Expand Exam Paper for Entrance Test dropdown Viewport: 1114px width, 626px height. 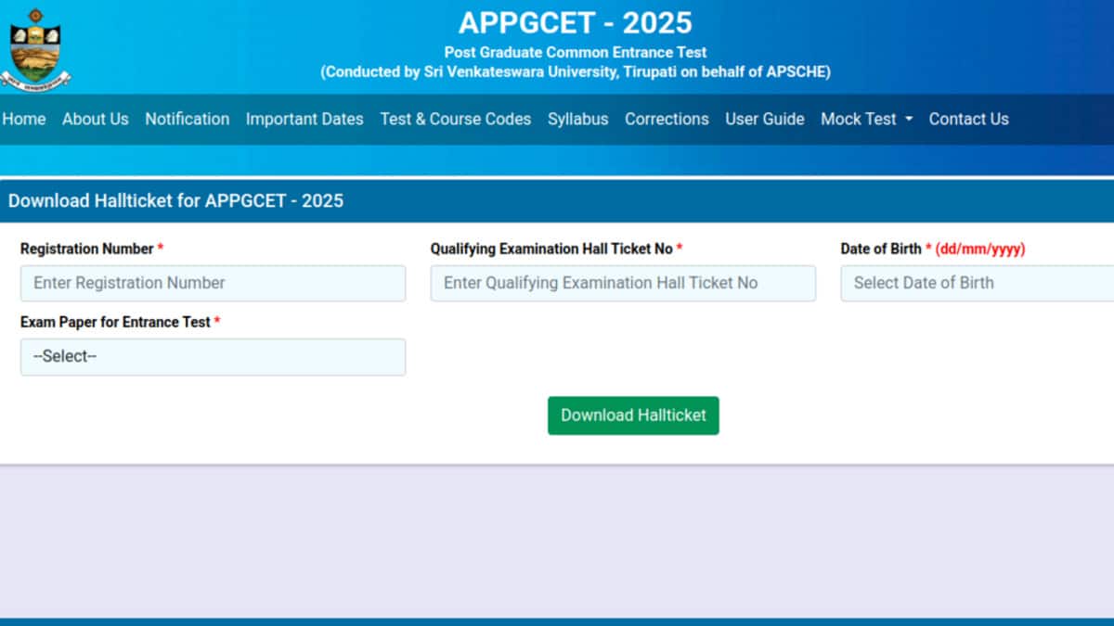point(213,357)
